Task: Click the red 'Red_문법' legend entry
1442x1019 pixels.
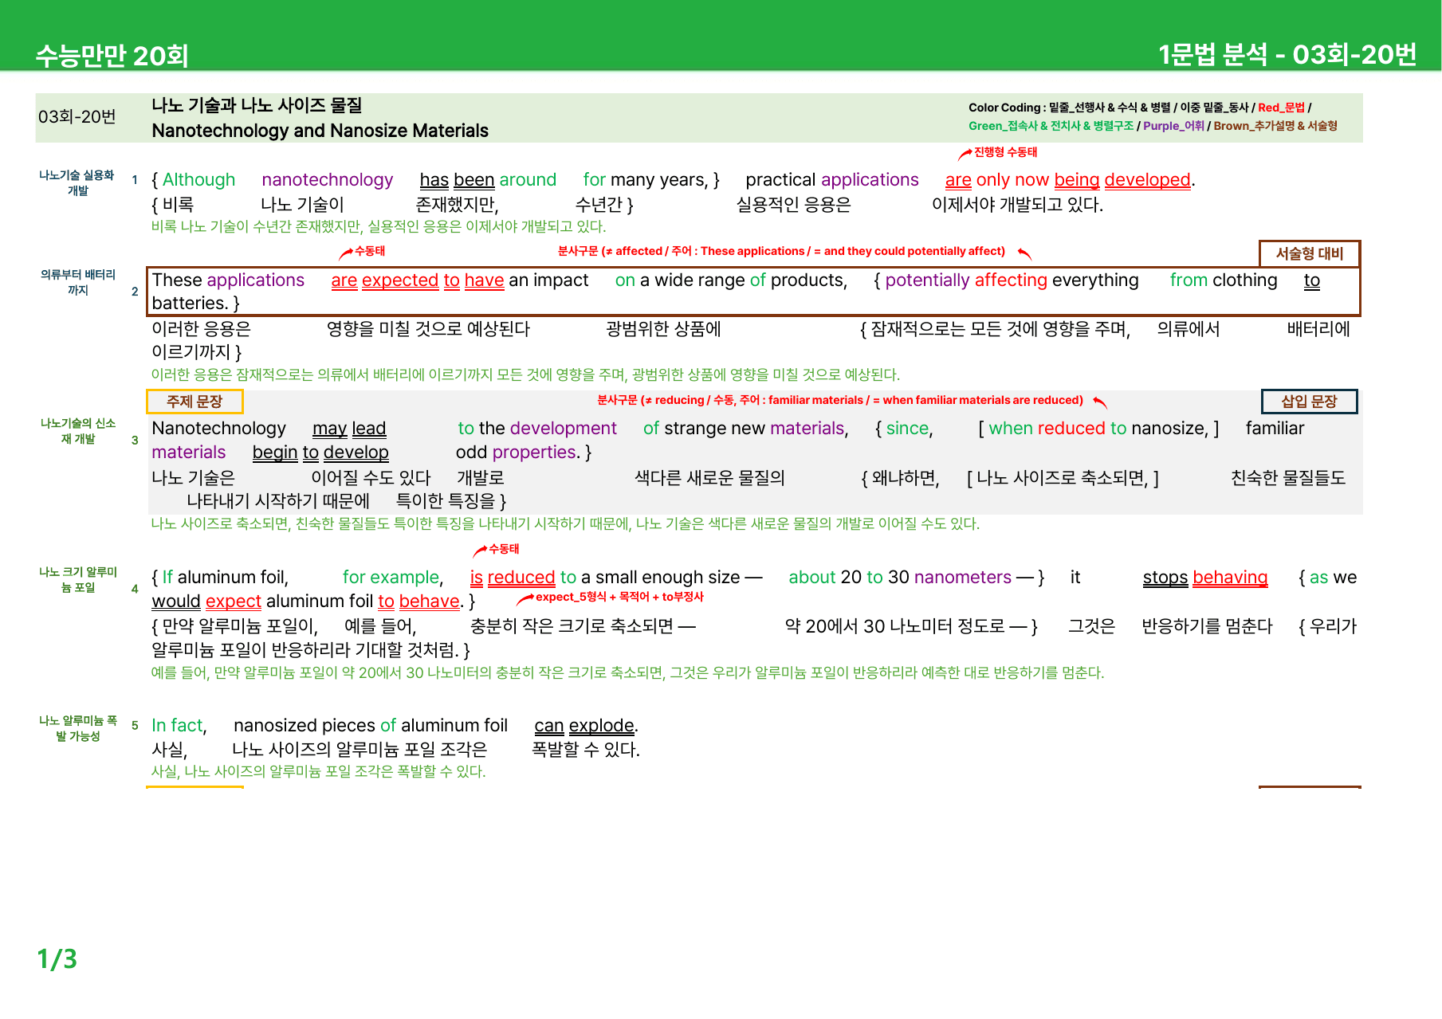Action: 1281,108
